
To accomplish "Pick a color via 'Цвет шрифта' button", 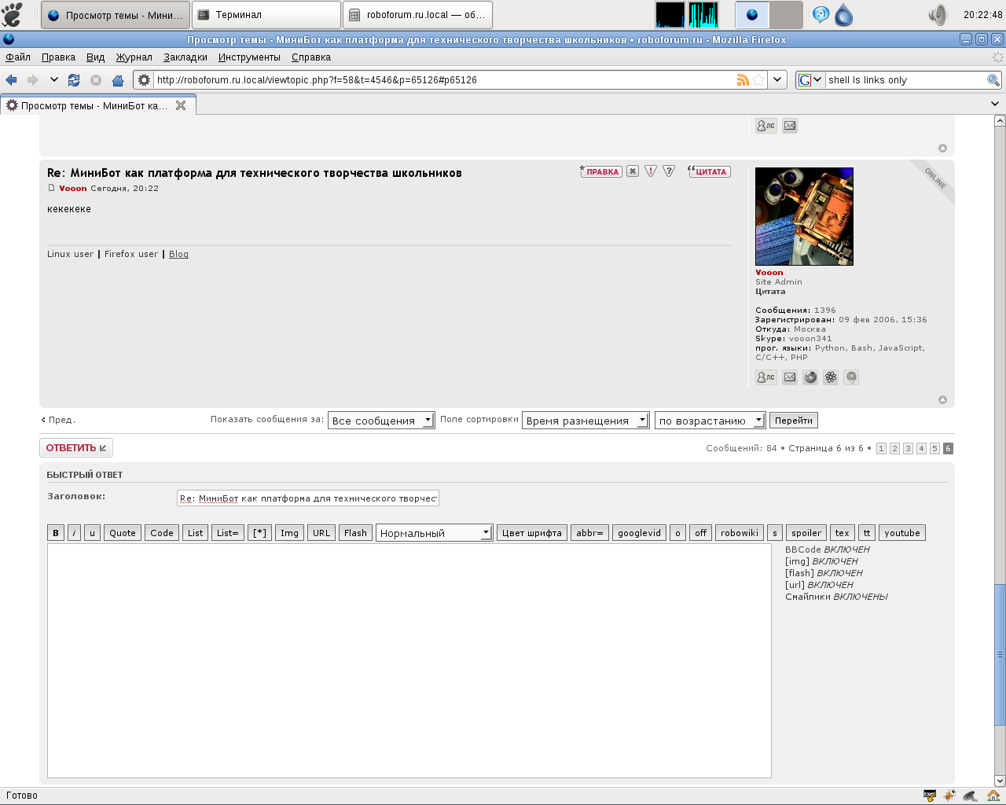I will (532, 533).
